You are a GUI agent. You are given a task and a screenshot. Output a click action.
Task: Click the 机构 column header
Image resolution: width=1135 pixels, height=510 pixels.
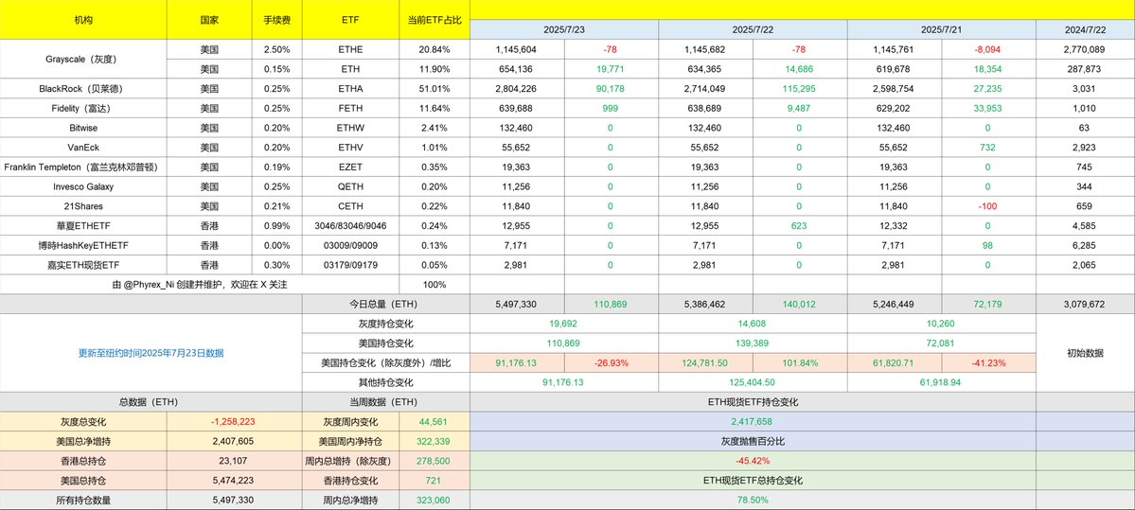tap(83, 20)
